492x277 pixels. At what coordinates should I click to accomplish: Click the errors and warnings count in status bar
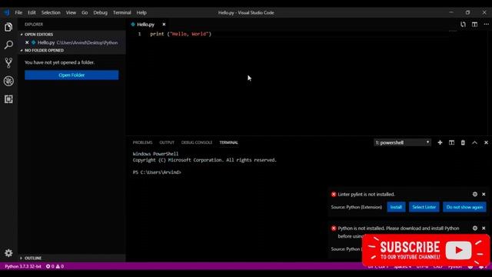click(x=55, y=266)
